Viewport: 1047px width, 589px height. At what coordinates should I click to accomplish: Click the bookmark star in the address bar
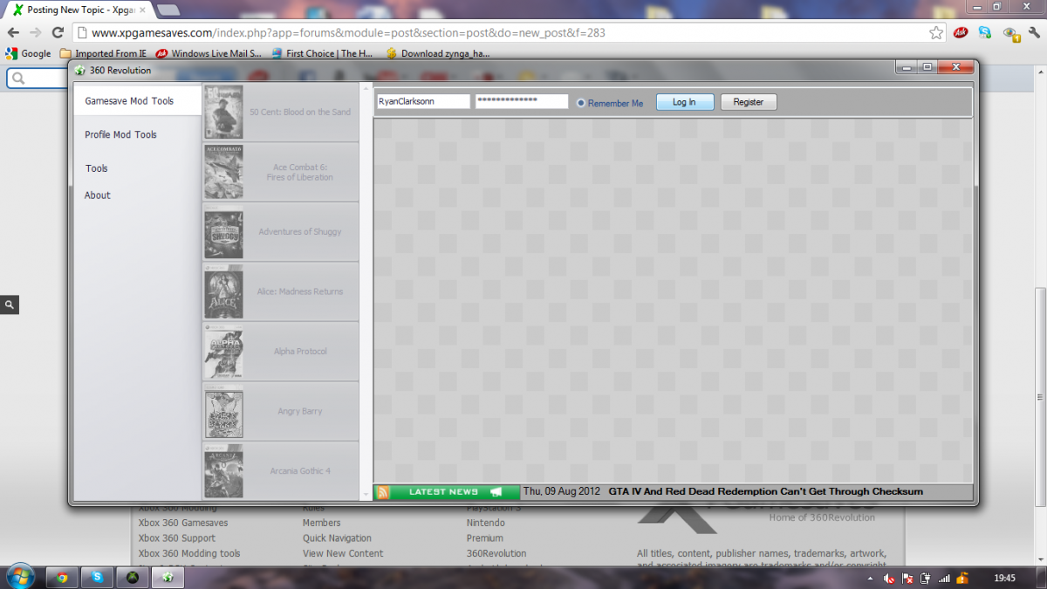936,33
